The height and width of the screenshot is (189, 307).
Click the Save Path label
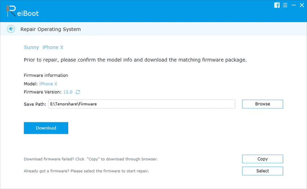click(35, 104)
